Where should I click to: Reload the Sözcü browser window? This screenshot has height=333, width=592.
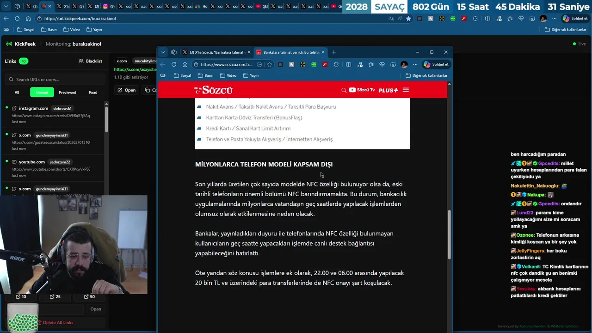coord(174,64)
